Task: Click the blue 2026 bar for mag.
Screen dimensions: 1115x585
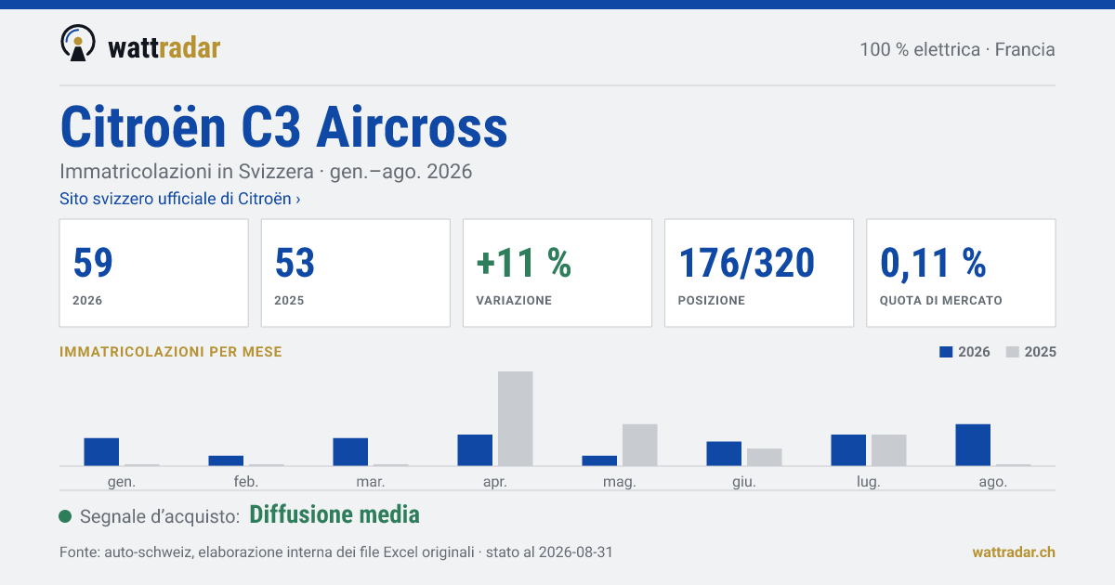Action: [x=599, y=461]
